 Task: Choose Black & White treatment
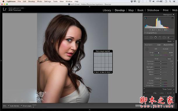(x=168, y=45)
